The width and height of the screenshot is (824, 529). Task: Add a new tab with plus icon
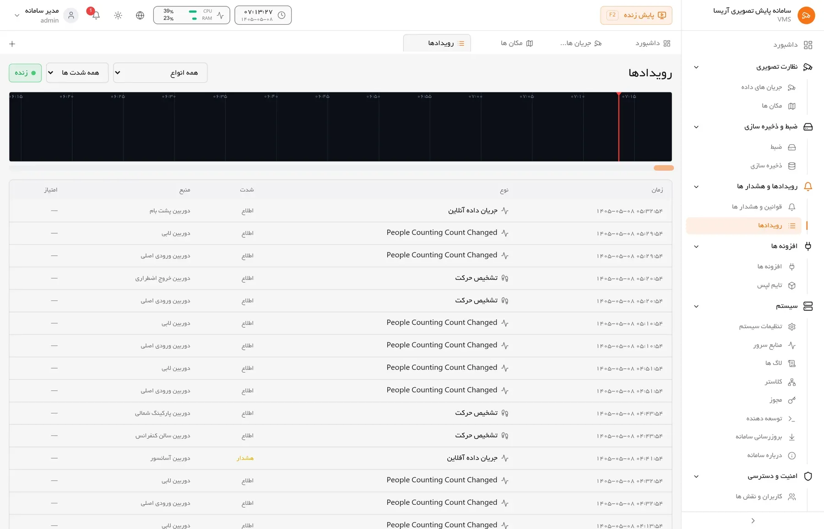click(12, 44)
